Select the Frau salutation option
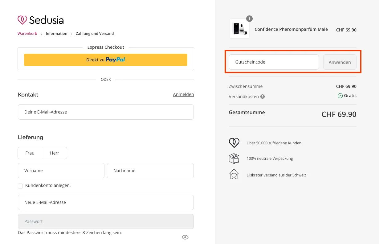Image resolution: width=379 pixels, height=244 pixels. (x=30, y=153)
